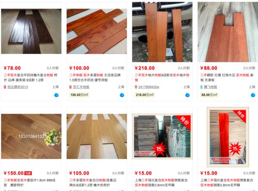The image size is (258, 191).
Task: View ¥150.00 floor photo with yellow flowers
Action: pos(31,136)
